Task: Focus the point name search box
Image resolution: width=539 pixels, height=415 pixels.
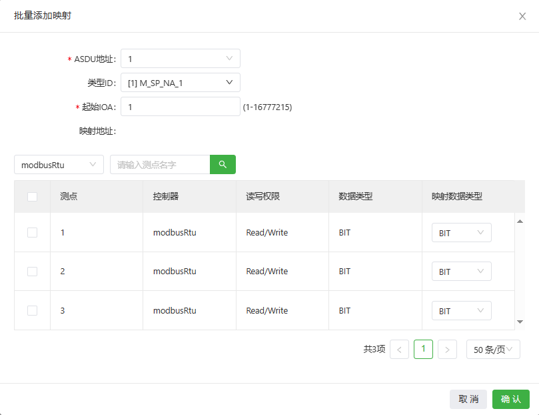Action: (160, 164)
